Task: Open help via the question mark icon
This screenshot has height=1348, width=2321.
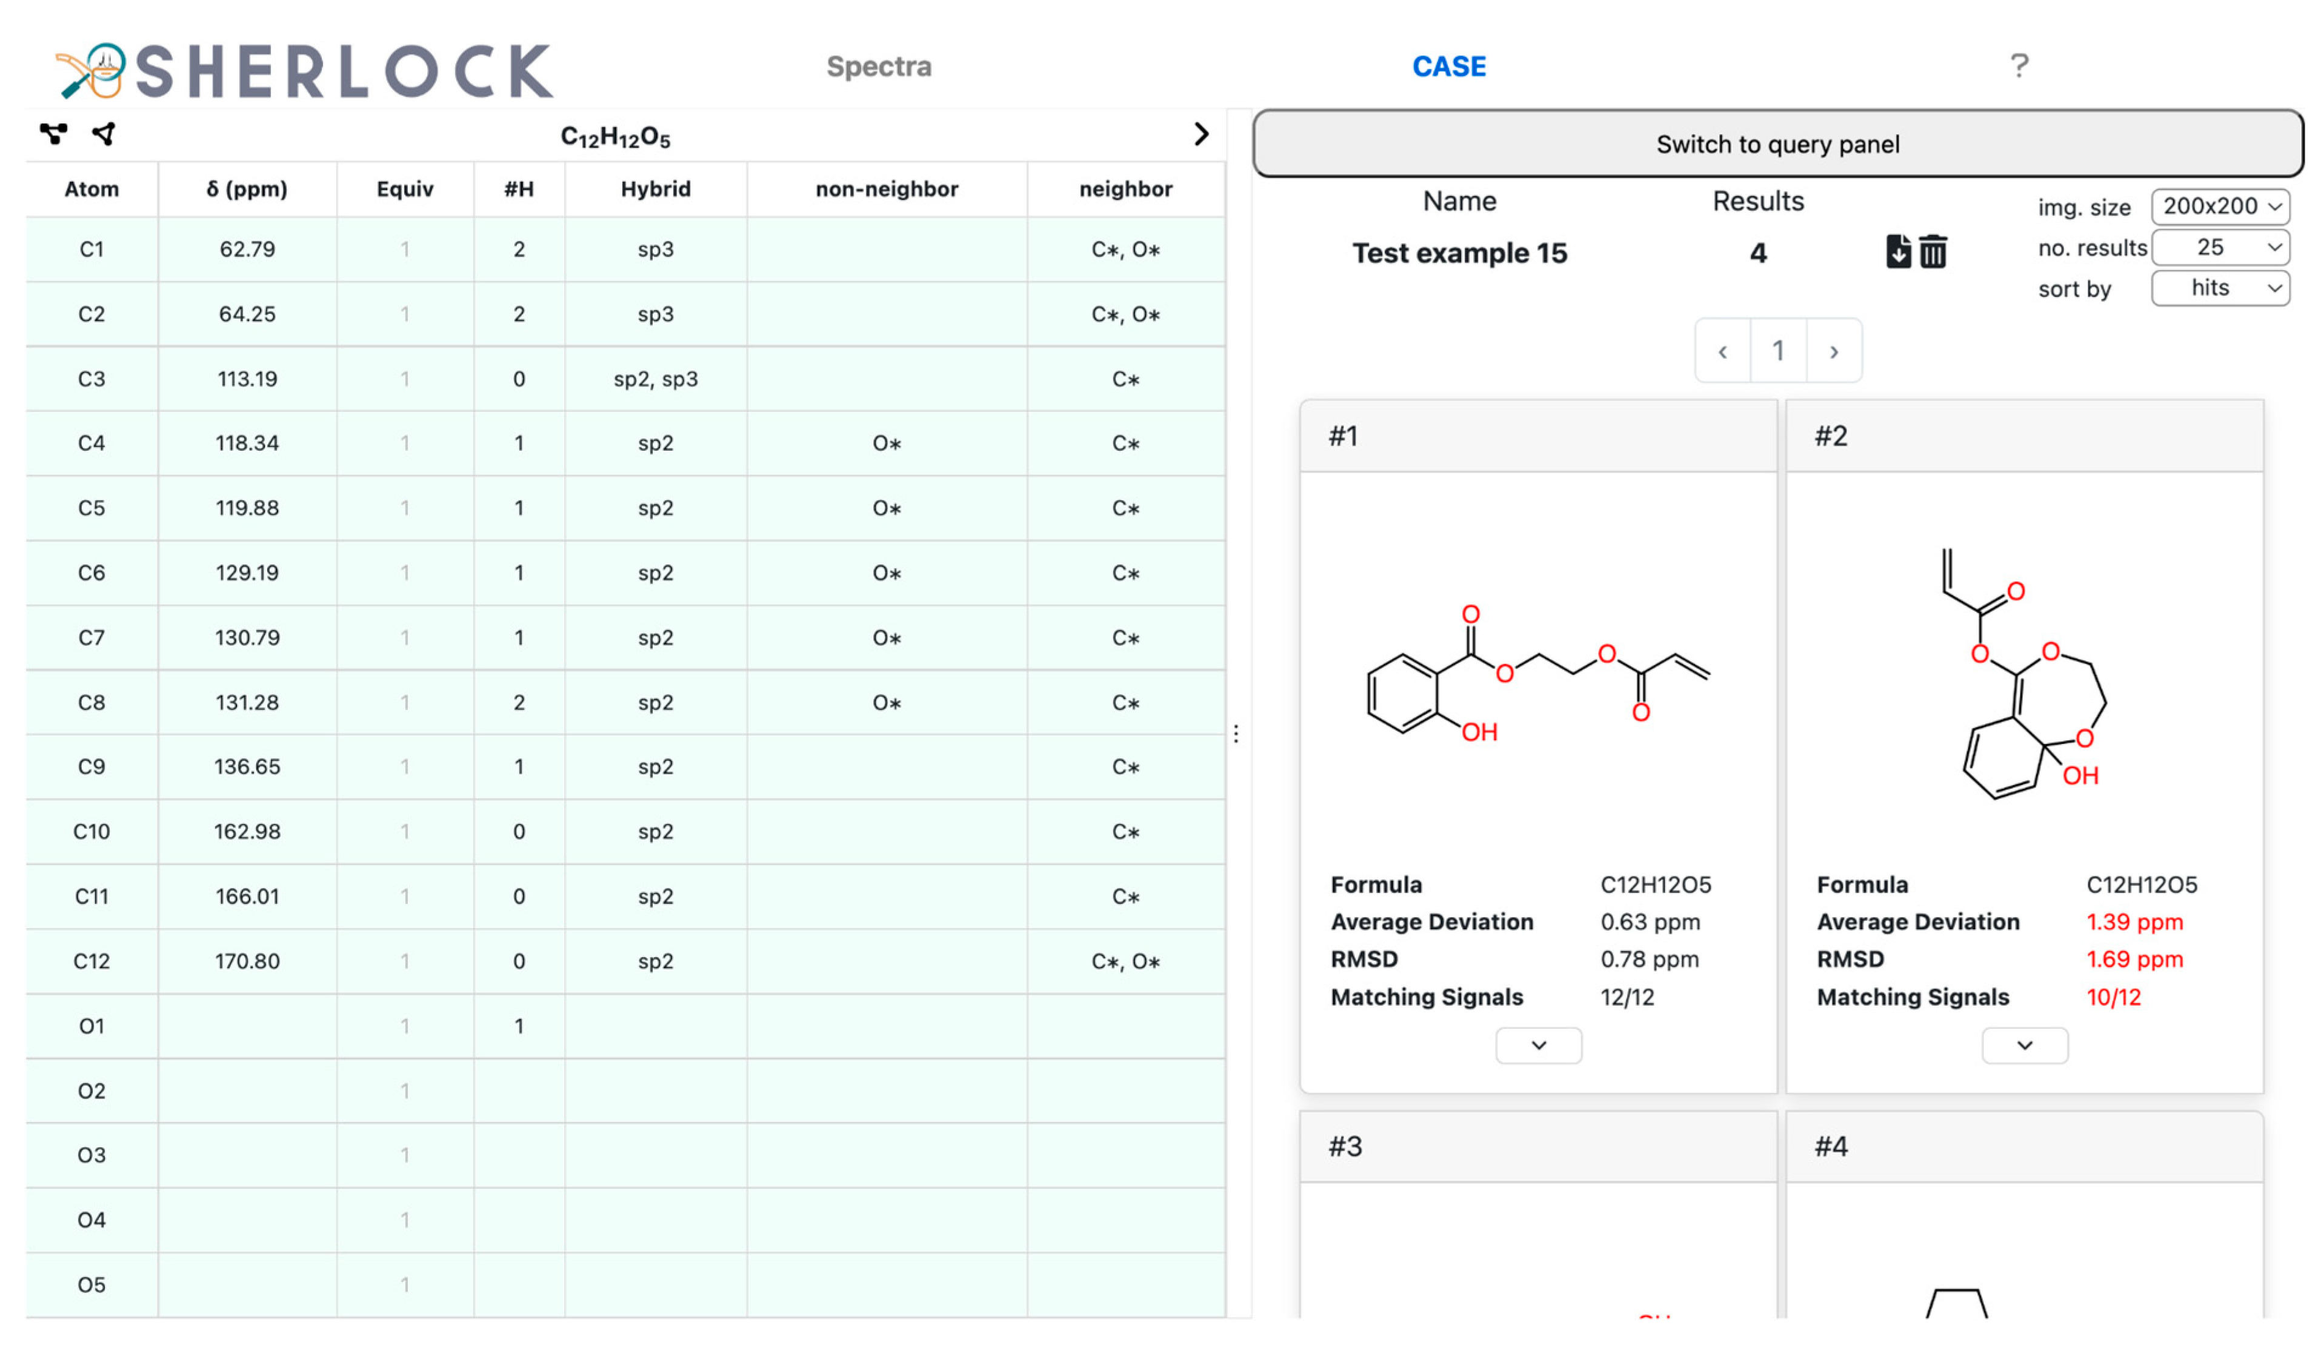Action: [x=2018, y=66]
